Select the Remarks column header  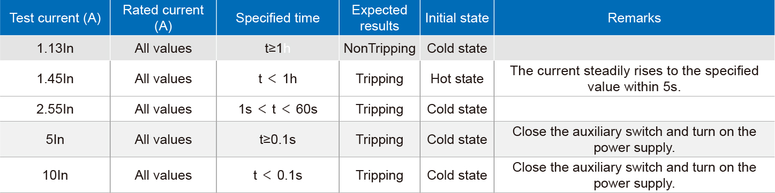pos(634,18)
